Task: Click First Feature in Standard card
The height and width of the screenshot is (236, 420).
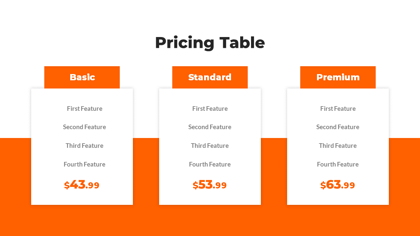Action: tap(210, 108)
